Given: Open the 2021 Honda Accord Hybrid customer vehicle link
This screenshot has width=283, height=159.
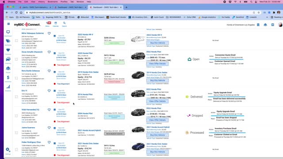Looking at the screenshot, I should [89, 130].
